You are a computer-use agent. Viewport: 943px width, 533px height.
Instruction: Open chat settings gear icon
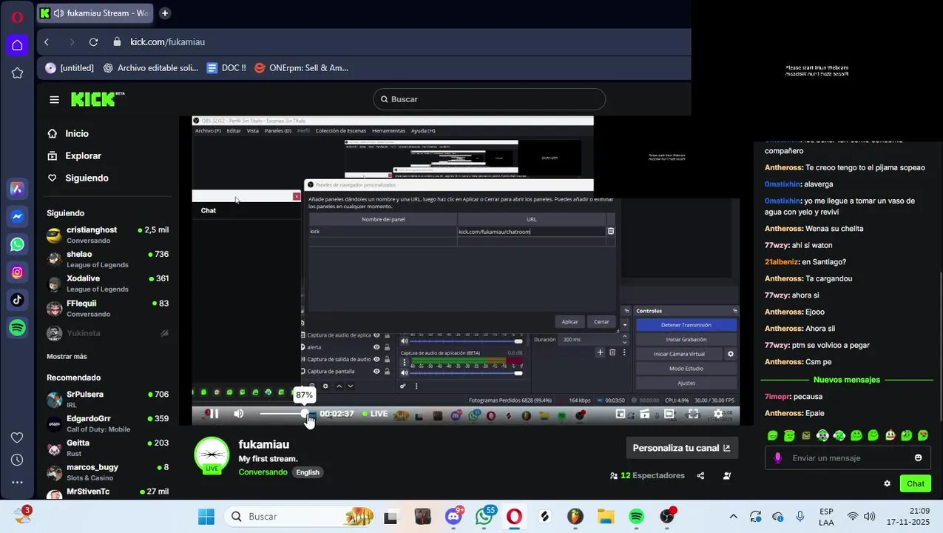(x=887, y=483)
